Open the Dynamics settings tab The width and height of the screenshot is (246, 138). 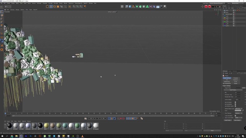tap(236, 80)
